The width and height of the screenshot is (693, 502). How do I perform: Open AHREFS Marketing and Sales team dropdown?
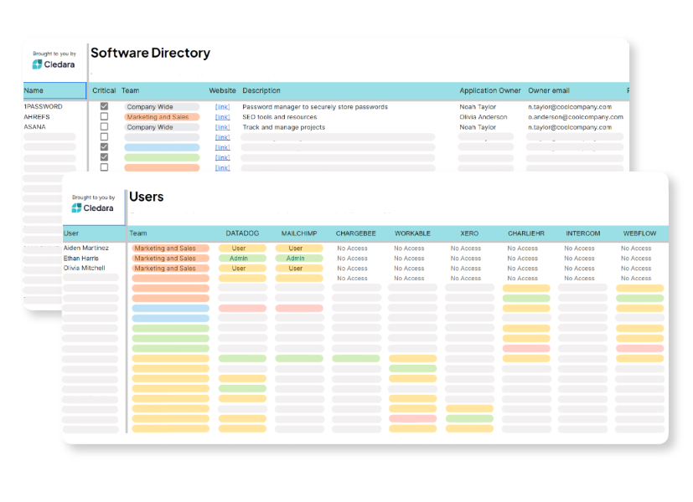pos(162,117)
